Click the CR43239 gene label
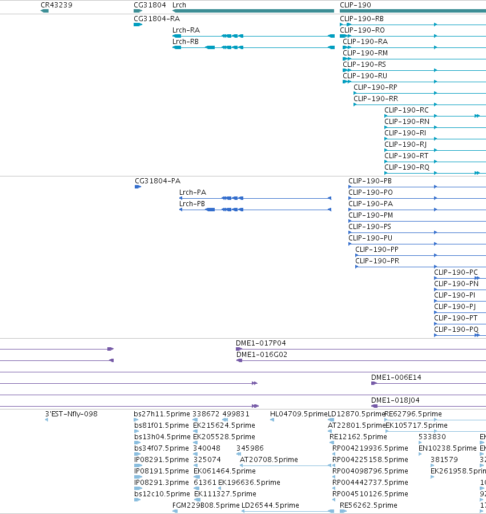The width and height of the screenshot is (486, 514). [57, 5]
